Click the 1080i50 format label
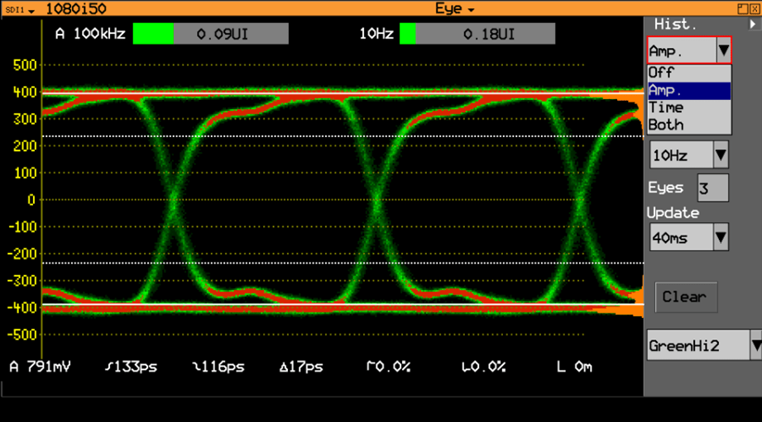 pyautogui.click(x=76, y=9)
